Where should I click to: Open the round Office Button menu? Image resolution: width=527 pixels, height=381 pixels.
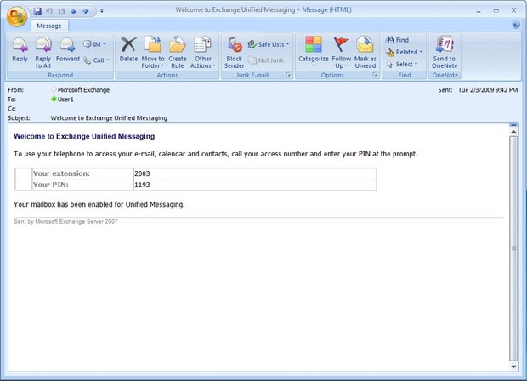[x=16, y=16]
